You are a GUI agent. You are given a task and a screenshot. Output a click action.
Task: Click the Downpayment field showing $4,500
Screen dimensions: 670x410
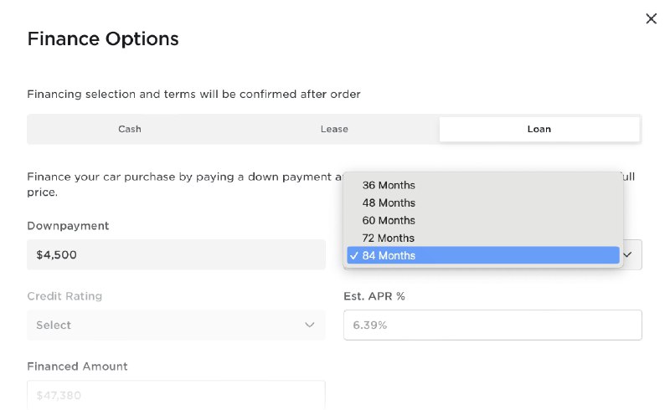tap(176, 254)
